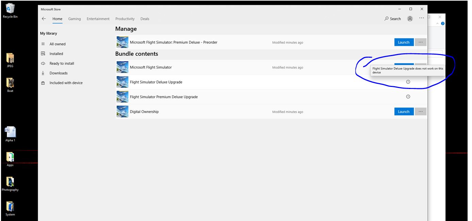Go back with the Store back arrow
472x221 pixels.
pos(44,19)
